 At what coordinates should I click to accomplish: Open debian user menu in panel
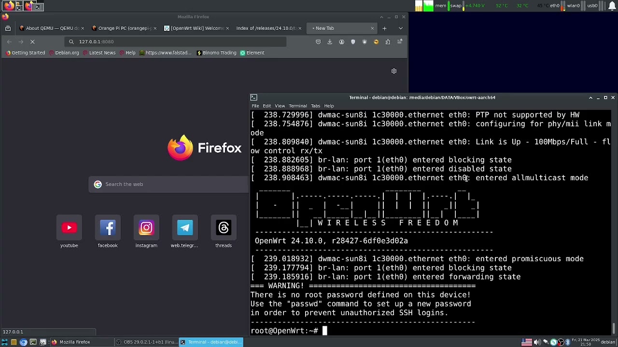click(x=608, y=342)
